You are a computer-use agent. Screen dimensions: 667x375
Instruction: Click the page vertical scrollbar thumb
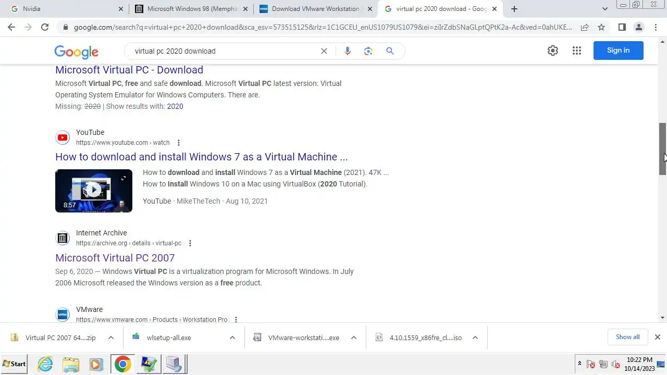coord(663,149)
